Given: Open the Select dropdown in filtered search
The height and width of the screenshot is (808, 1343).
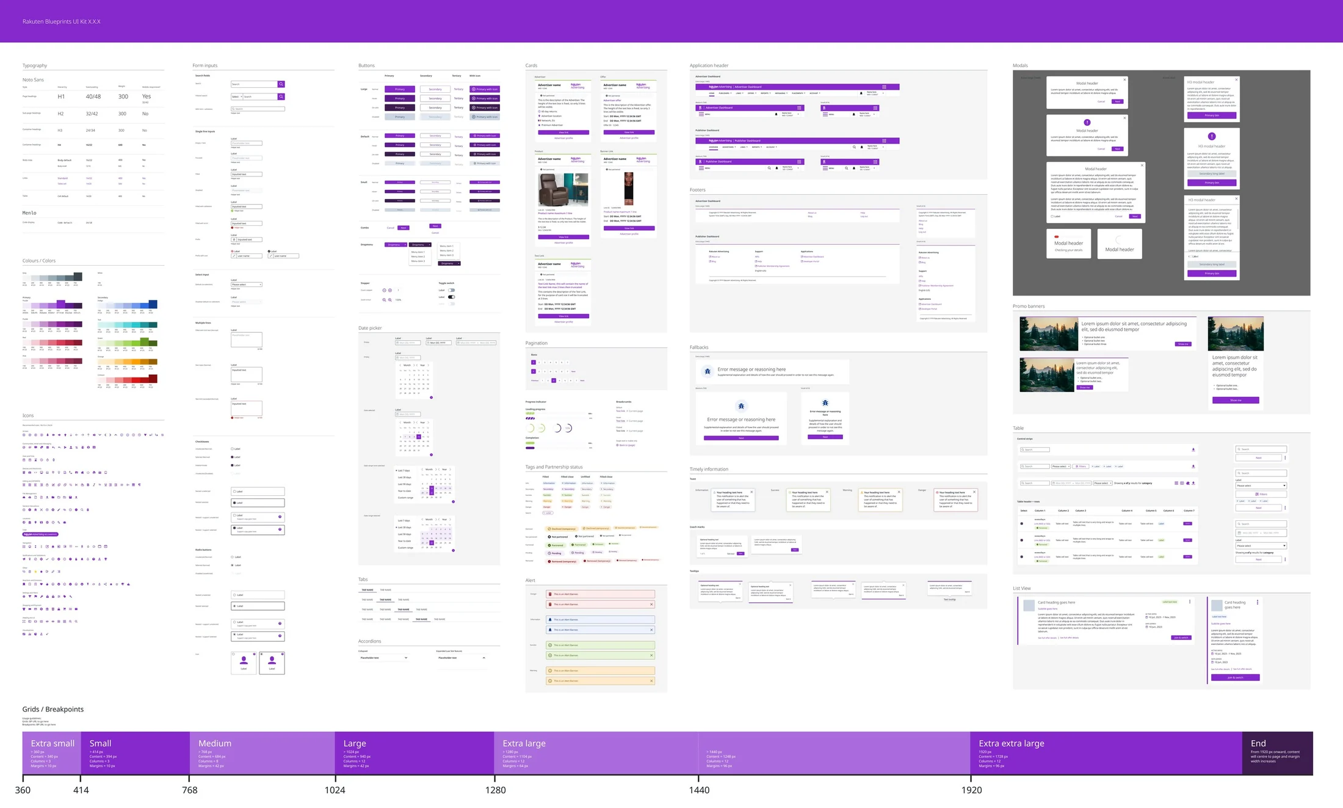Looking at the screenshot, I should coord(236,96).
